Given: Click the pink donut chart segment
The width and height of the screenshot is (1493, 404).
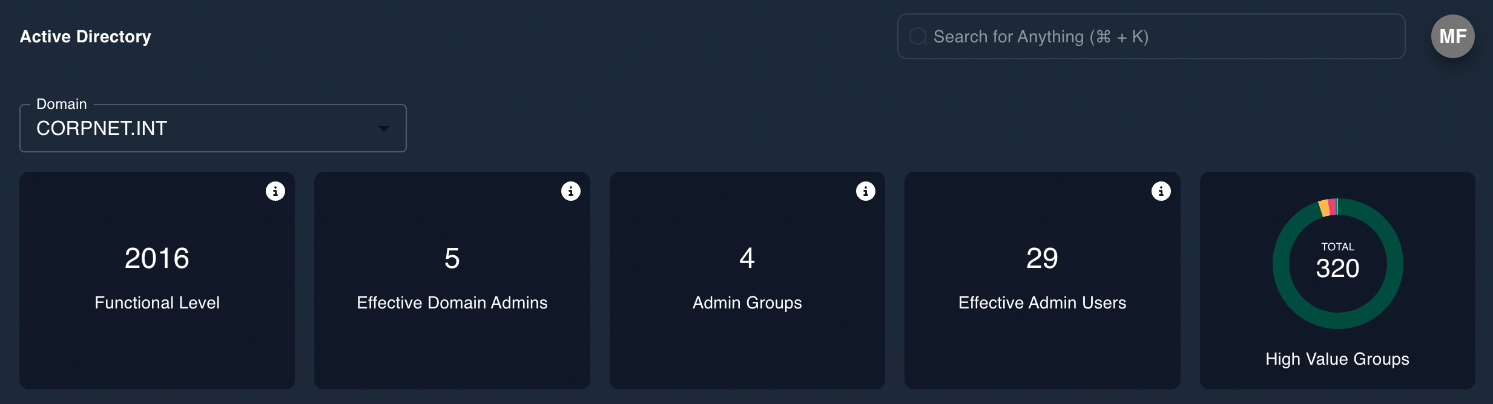Looking at the screenshot, I should pos(1332,207).
